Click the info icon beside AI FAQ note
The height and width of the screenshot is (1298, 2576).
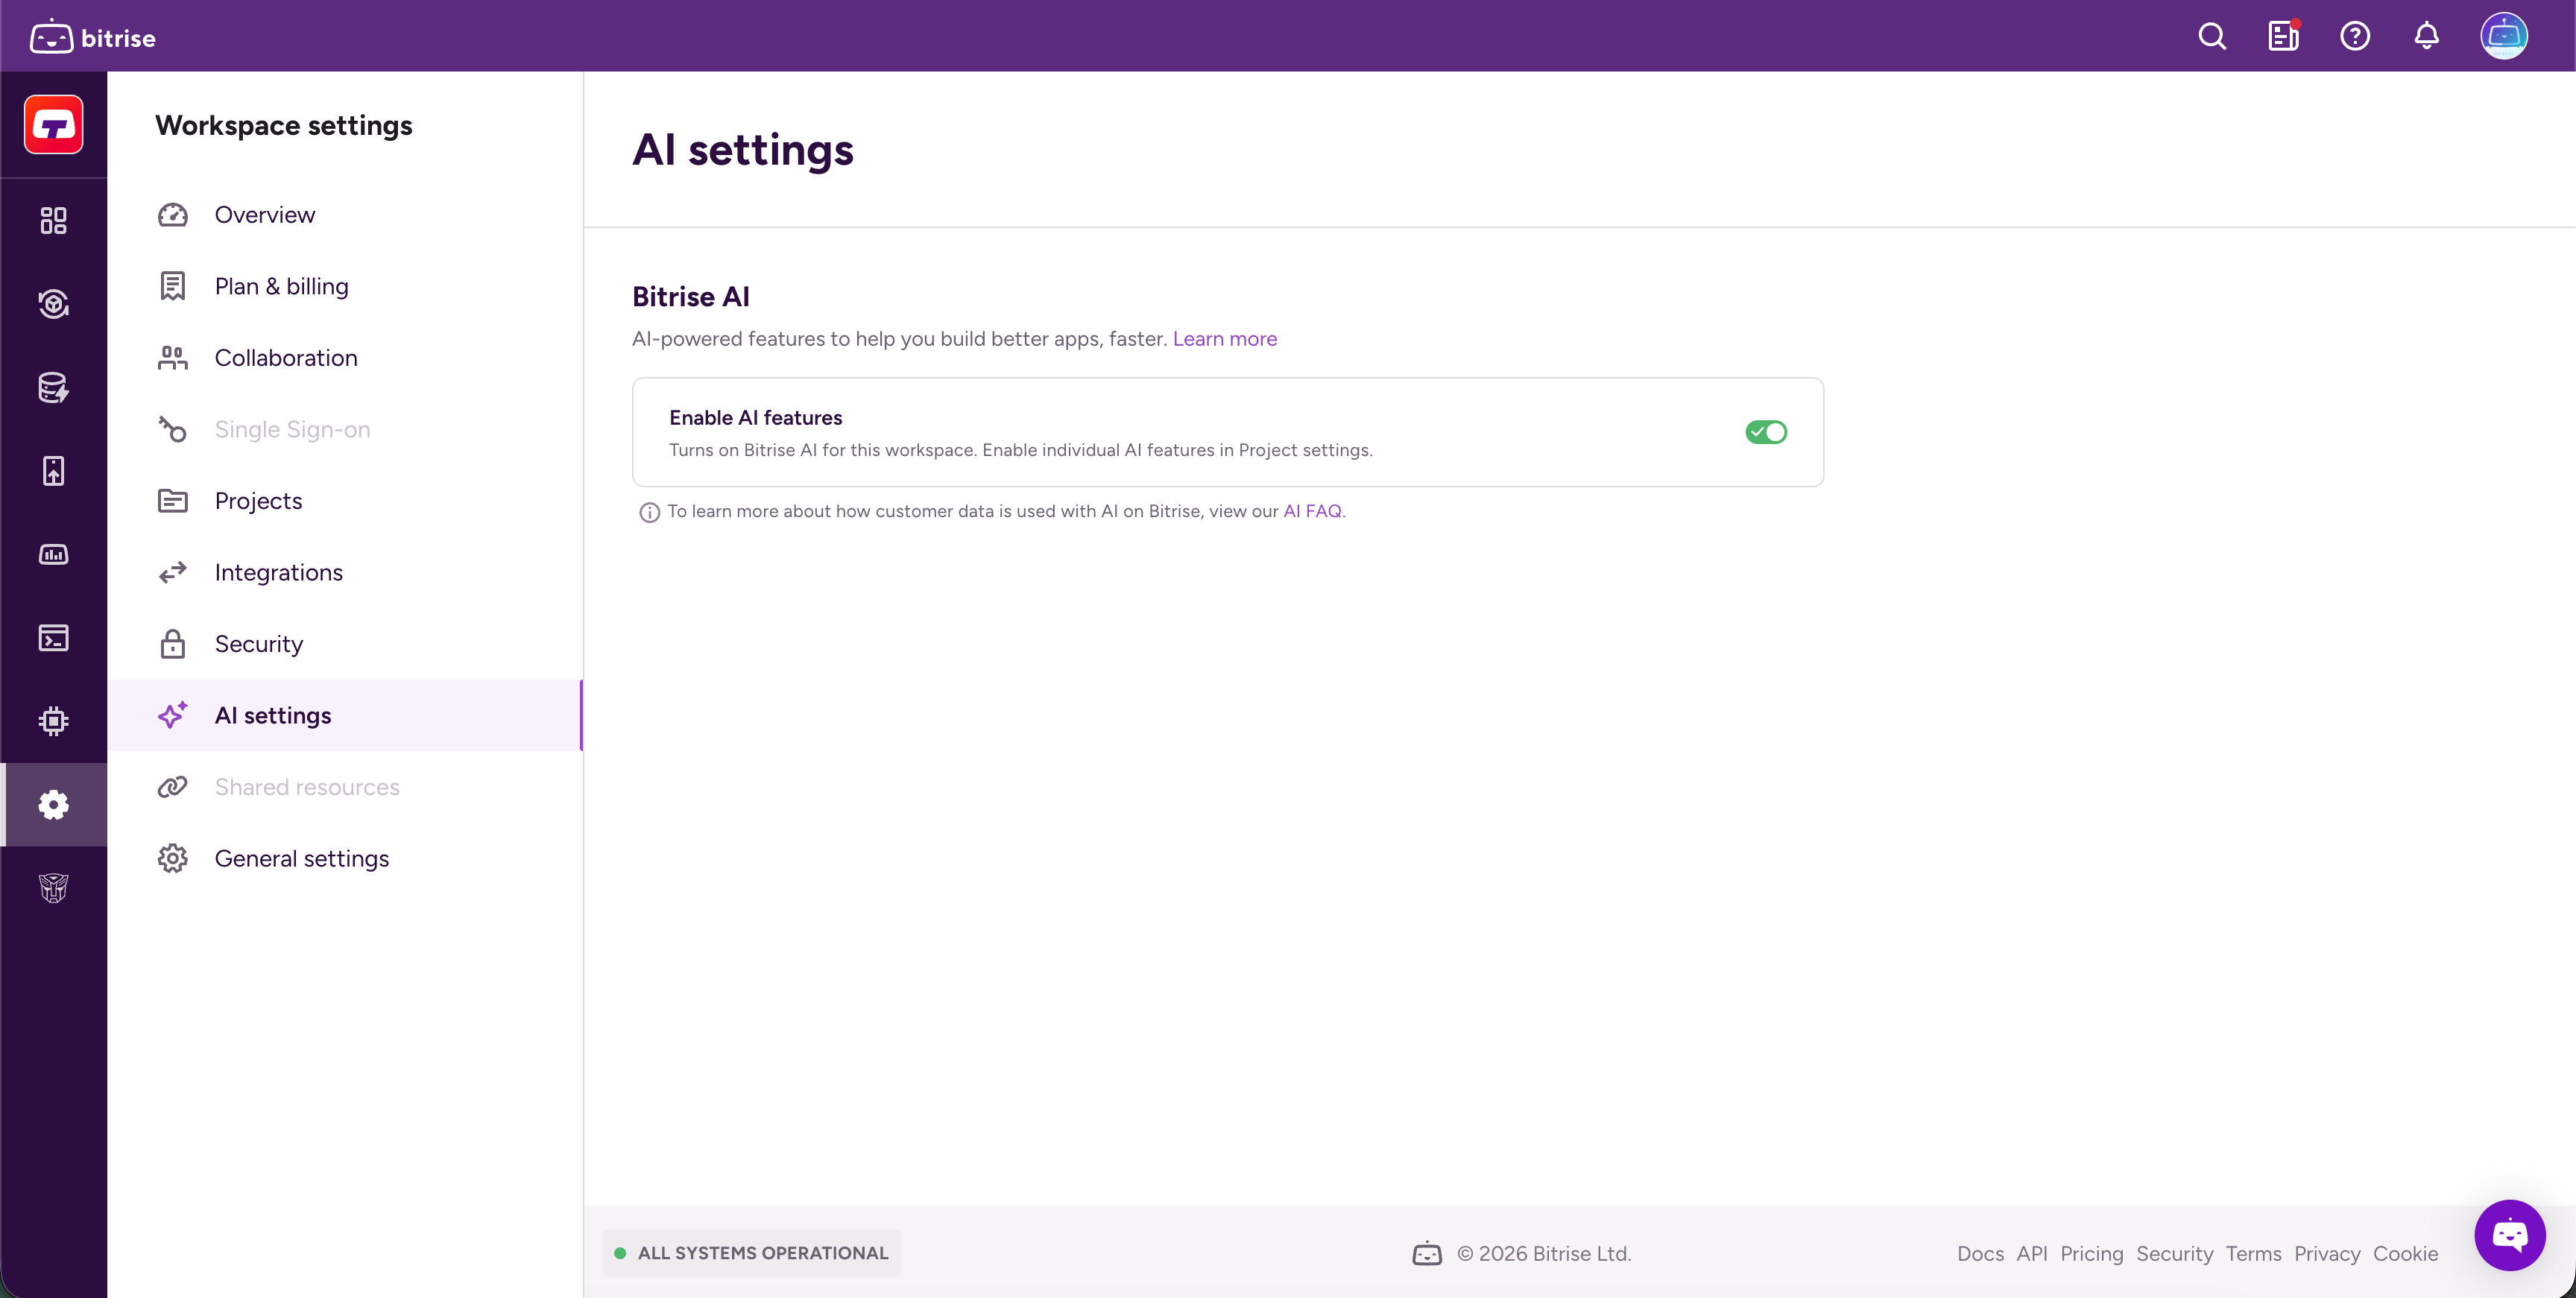650,513
